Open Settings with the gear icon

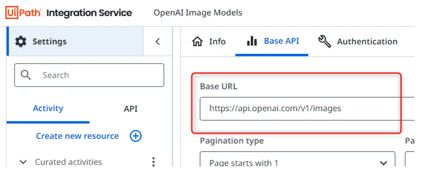pyautogui.click(x=21, y=42)
